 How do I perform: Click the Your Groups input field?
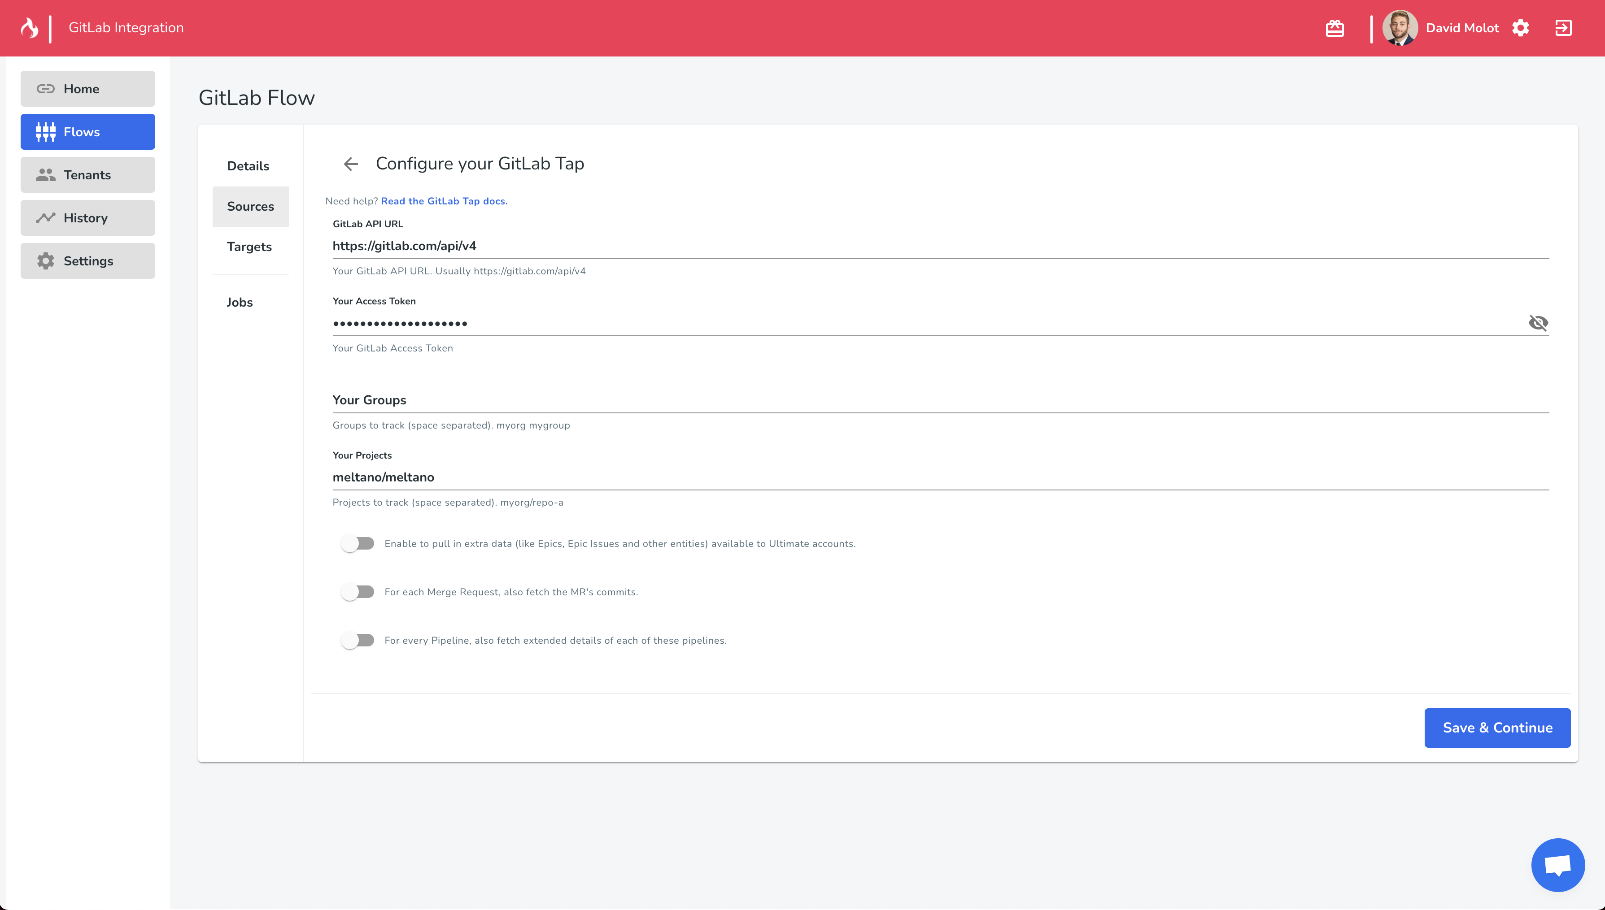[941, 400]
